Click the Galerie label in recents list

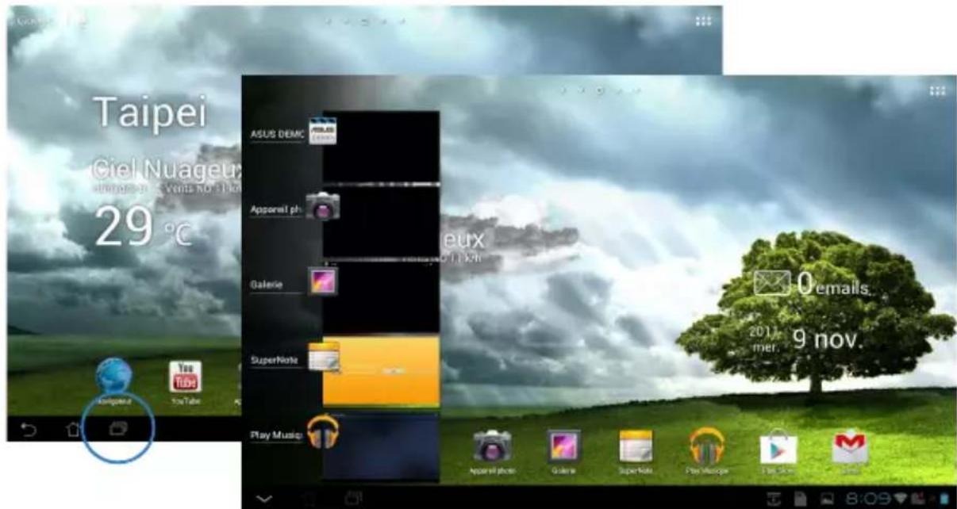267,284
